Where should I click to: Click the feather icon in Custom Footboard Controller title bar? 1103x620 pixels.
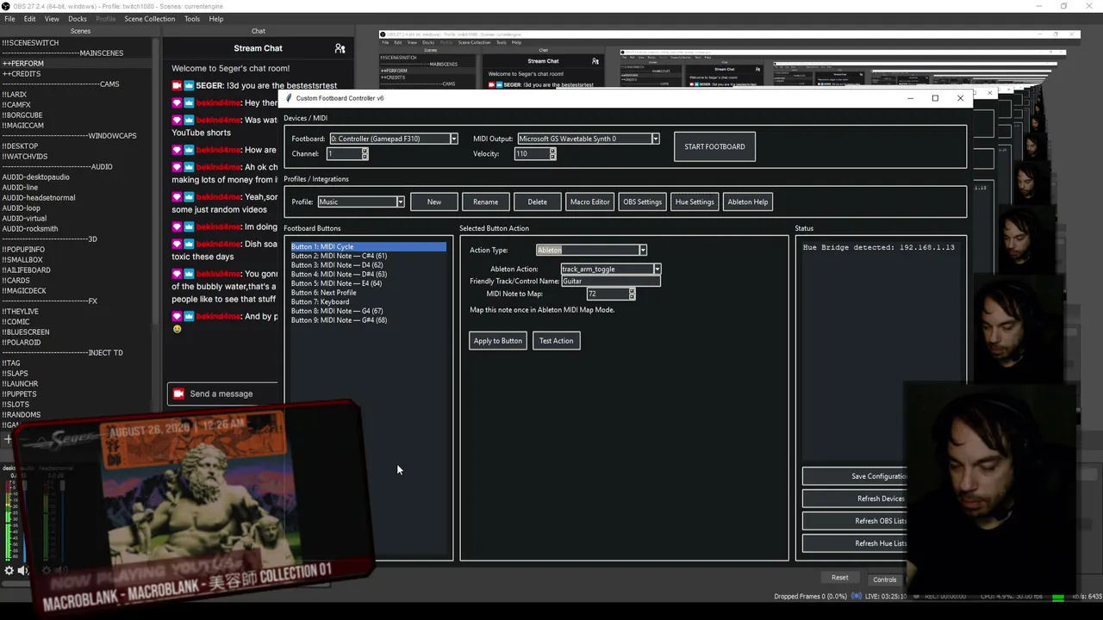coord(289,98)
